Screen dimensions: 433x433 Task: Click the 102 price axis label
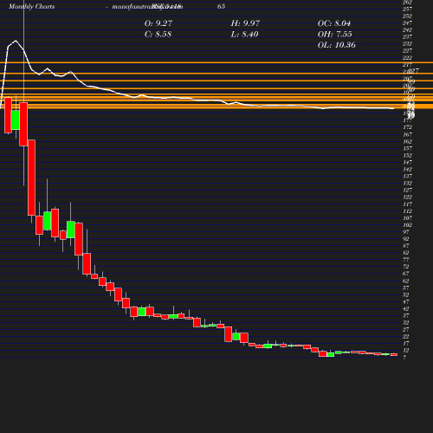407,225
